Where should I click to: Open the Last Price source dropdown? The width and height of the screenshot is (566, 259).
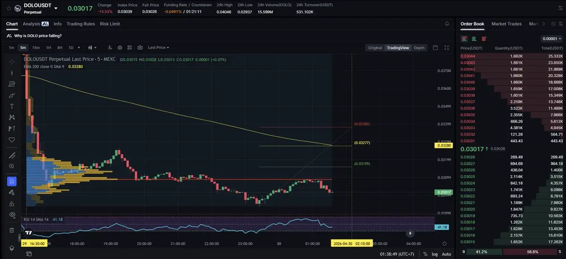(158, 48)
